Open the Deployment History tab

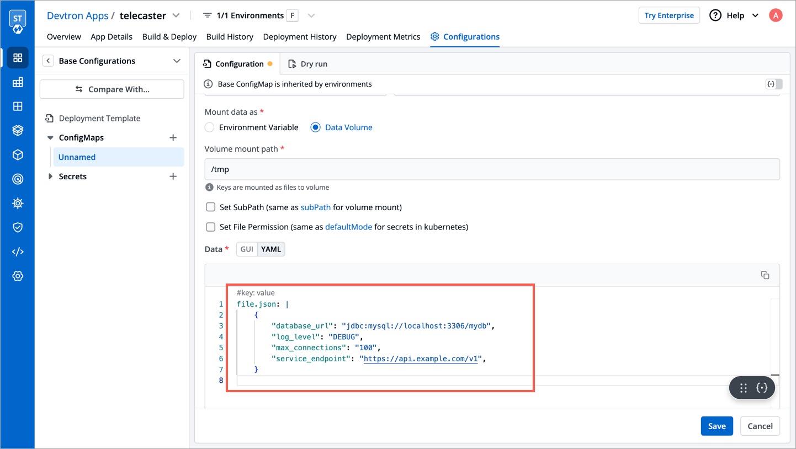[x=300, y=36]
